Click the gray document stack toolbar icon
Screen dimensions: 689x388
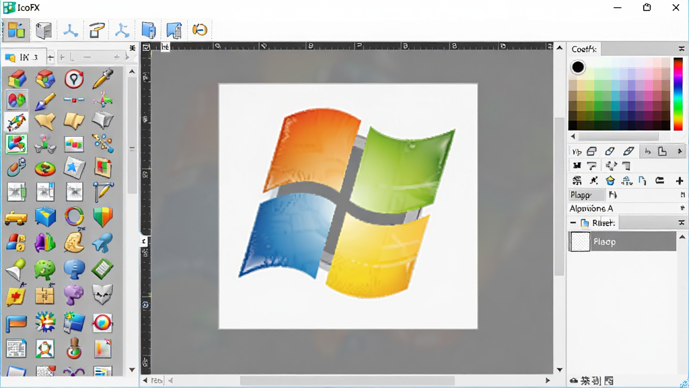click(x=44, y=30)
